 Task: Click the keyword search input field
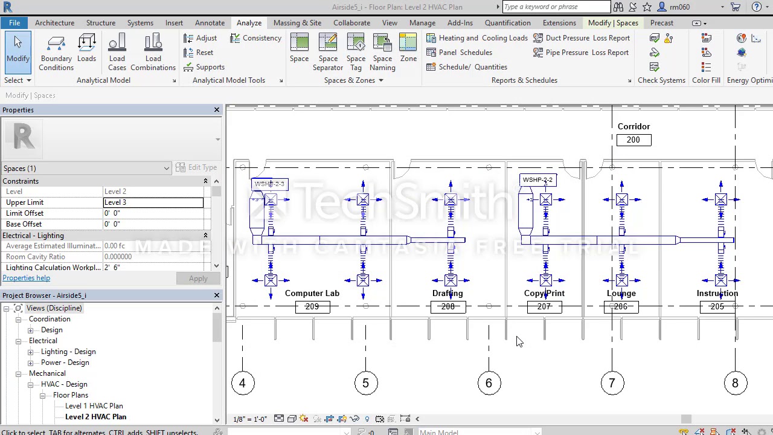coord(556,7)
